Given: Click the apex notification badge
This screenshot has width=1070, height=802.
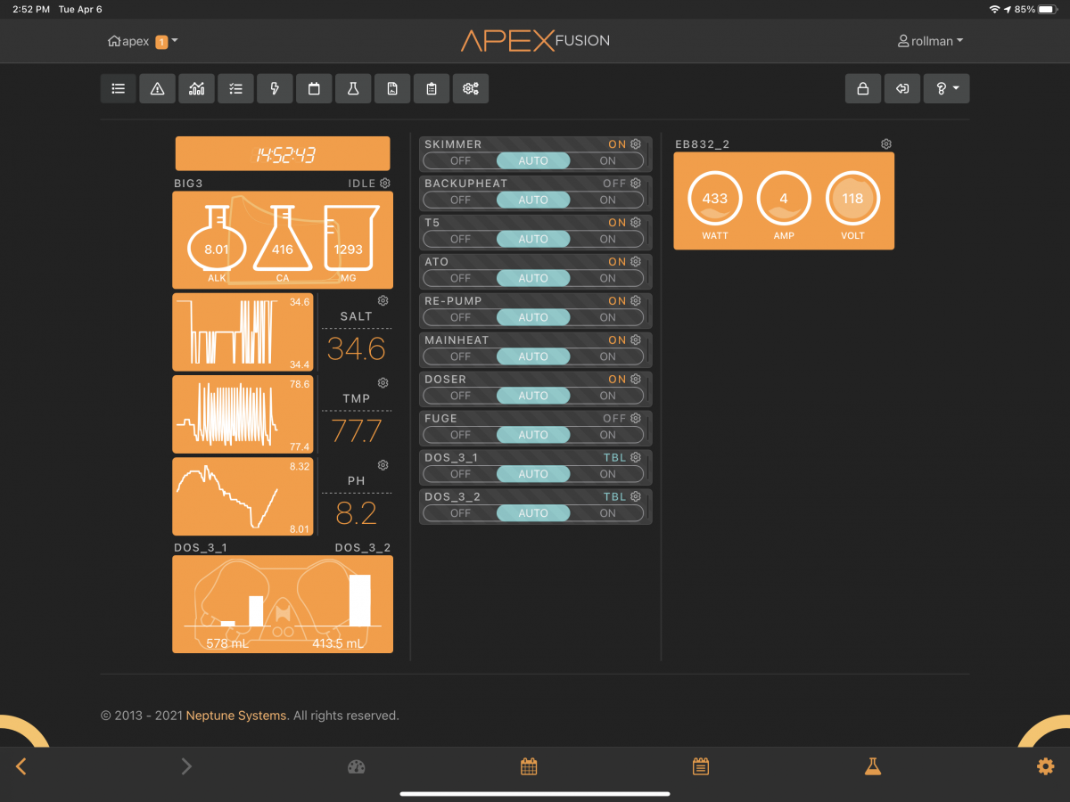Looking at the screenshot, I should [161, 42].
